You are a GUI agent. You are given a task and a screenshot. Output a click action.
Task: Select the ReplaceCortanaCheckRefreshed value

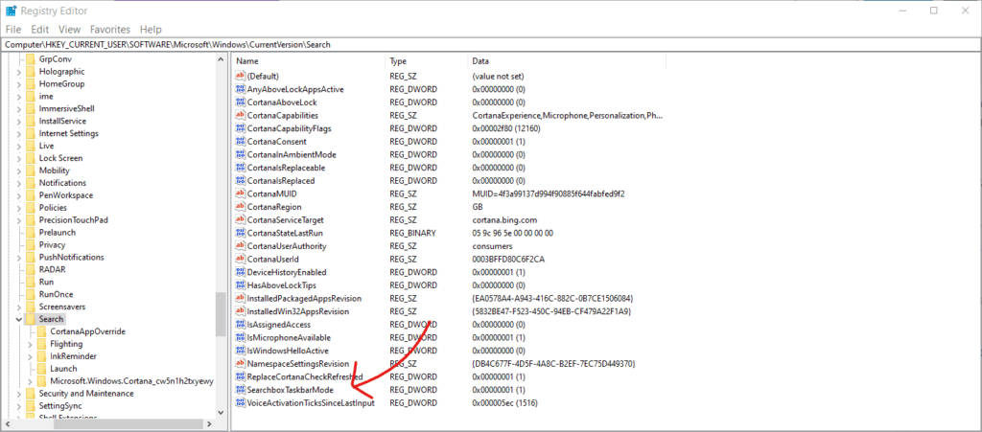pyautogui.click(x=305, y=376)
